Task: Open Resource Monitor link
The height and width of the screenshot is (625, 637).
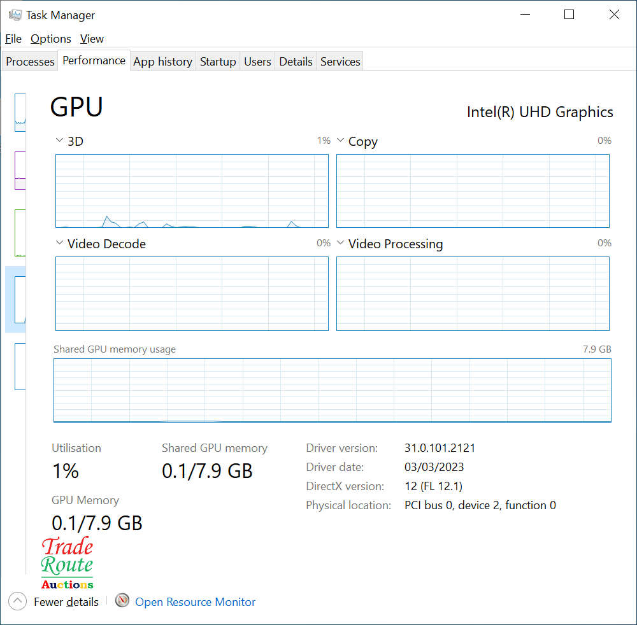Action: click(195, 602)
